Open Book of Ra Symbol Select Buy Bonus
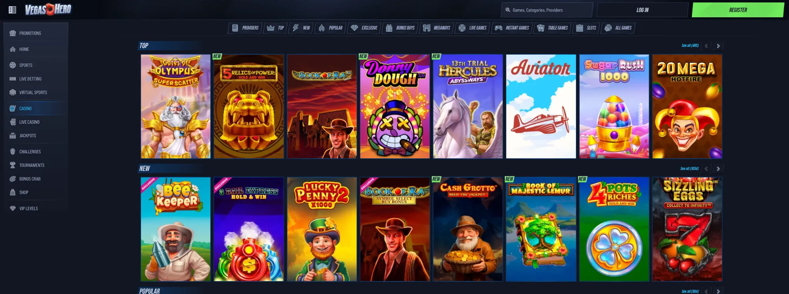The image size is (789, 294). (395, 229)
